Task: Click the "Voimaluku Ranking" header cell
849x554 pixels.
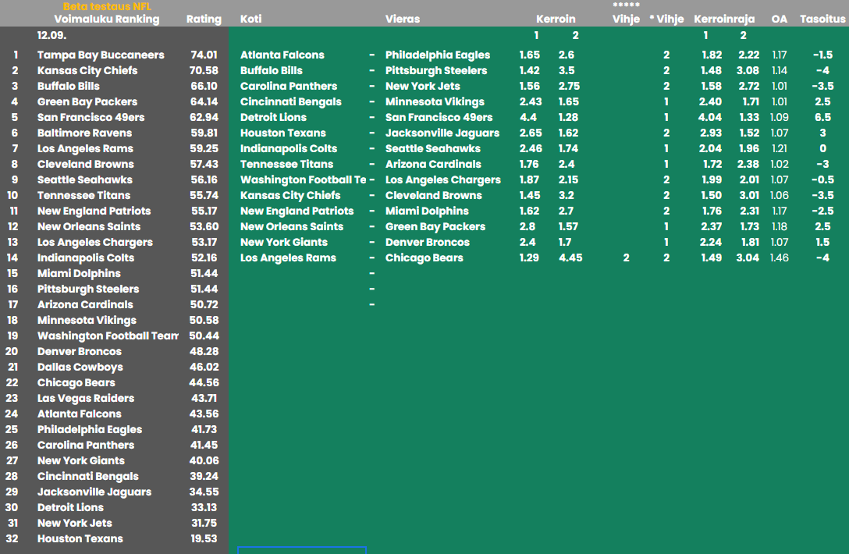Action: pyautogui.click(x=106, y=19)
